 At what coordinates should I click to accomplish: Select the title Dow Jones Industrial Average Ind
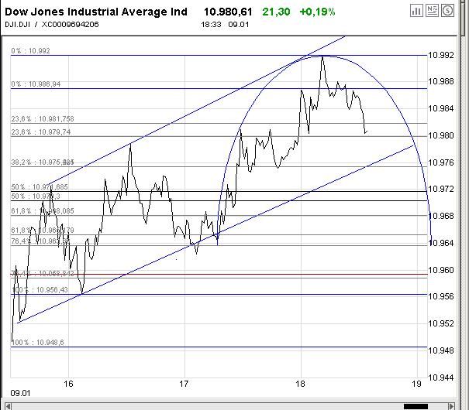tap(96, 12)
